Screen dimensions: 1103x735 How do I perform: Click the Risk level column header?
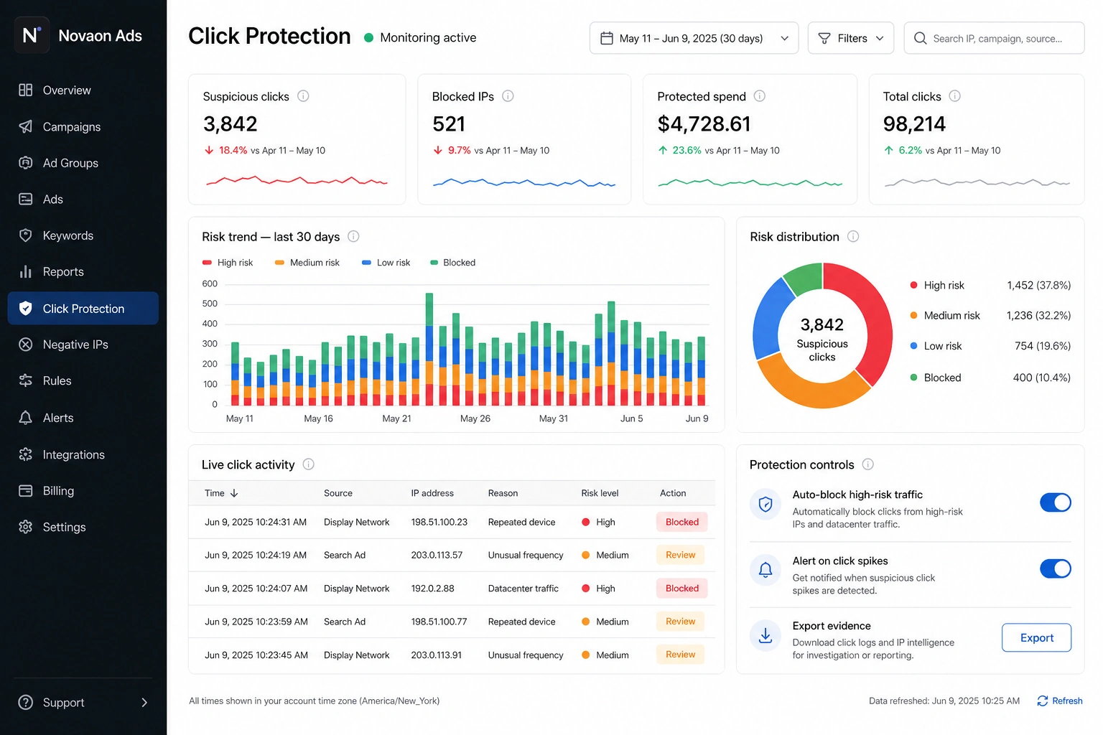[x=600, y=493]
